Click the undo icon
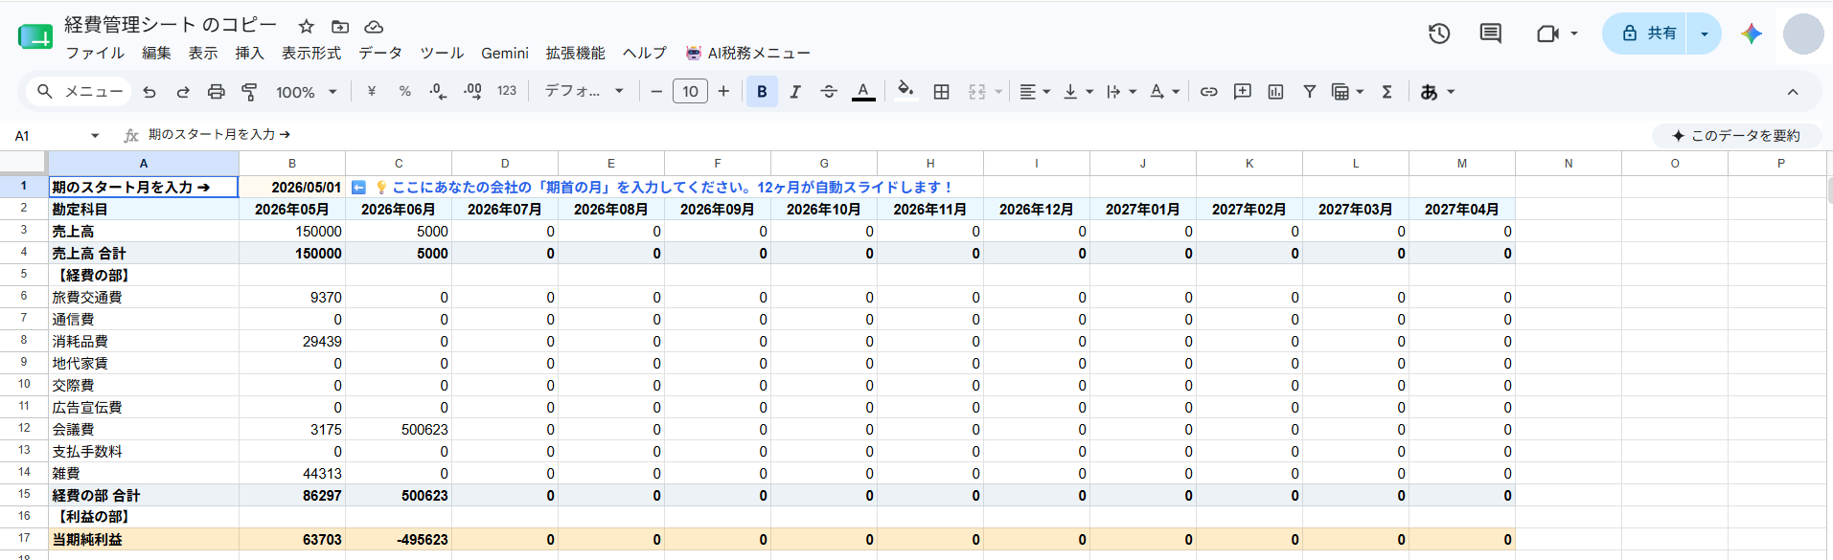Image resolution: width=1833 pixels, height=560 pixels. click(x=149, y=92)
